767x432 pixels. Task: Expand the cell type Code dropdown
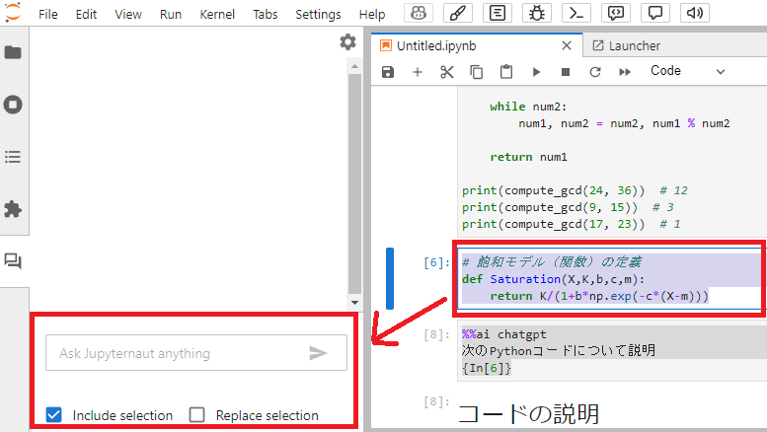point(688,71)
